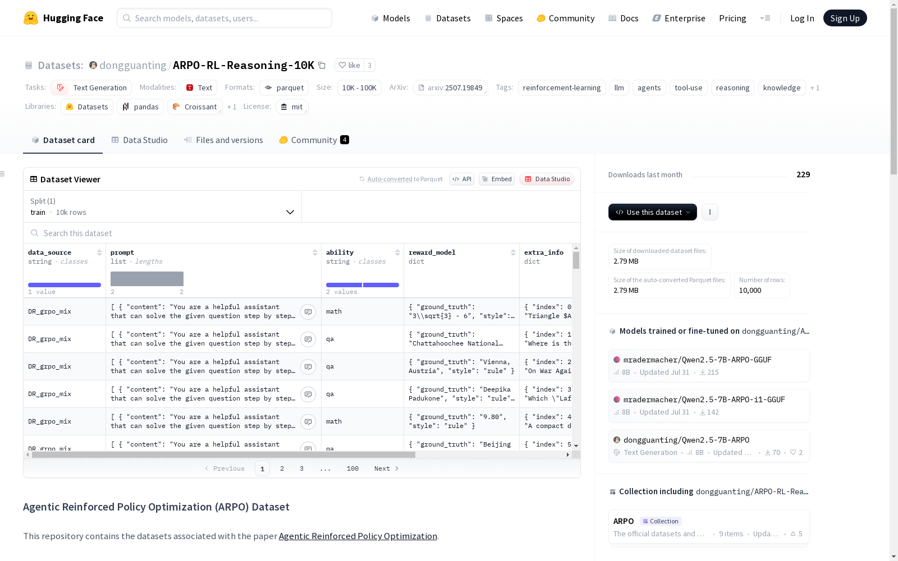Open chat preview for the Vienna, Austria row
Viewport: 898px width, 561px height.
click(x=308, y=367)
